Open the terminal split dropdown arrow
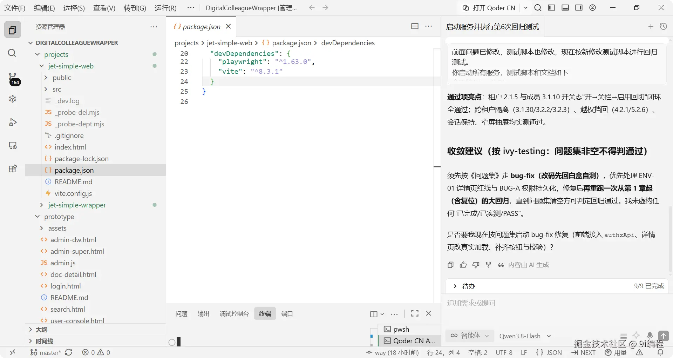This screenshot has height=358, width=673. point(382,314)
